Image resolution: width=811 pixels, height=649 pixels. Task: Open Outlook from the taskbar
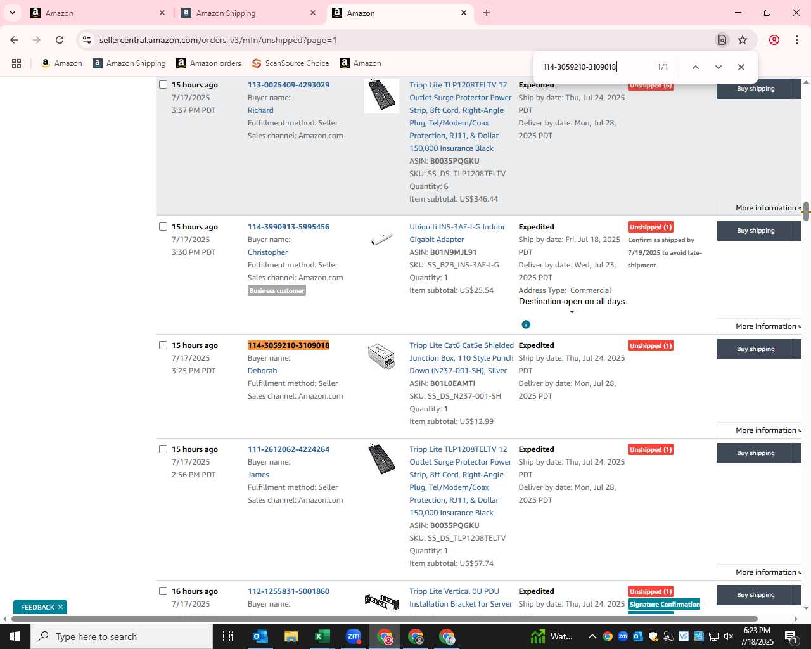click(x=260, y=636)
